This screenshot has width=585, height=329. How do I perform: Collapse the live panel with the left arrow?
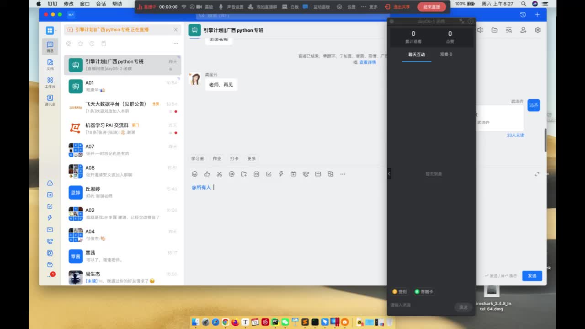[389, 174]
